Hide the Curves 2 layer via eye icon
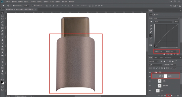The height and width of the screenshot is (97, 182). click(150, 76)
